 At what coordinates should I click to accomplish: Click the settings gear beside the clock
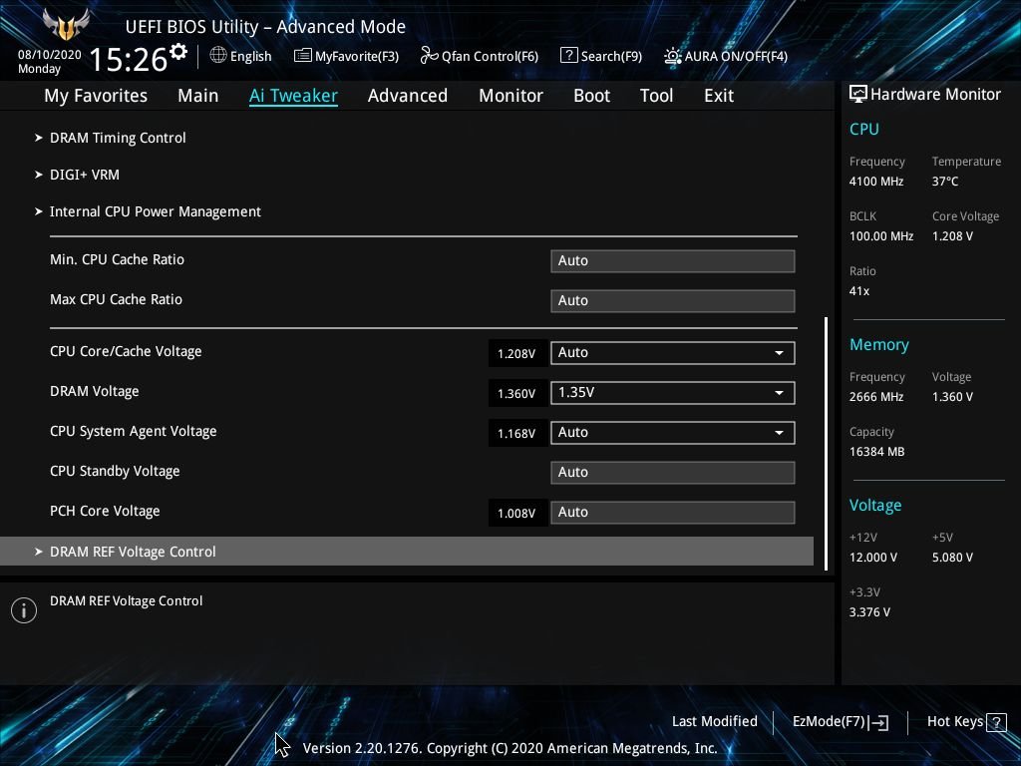[178, 52]
